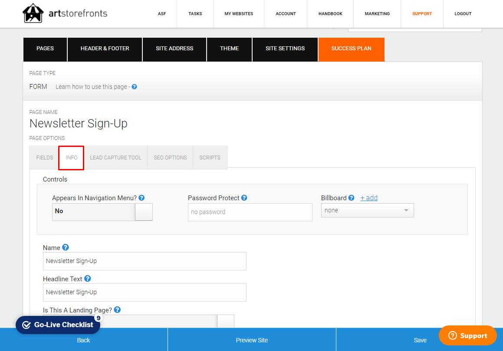Image resolution: width=503 pixels, height=351 pixels.
Task: Click the Headline Text input field
Action: tap(145, 292)
